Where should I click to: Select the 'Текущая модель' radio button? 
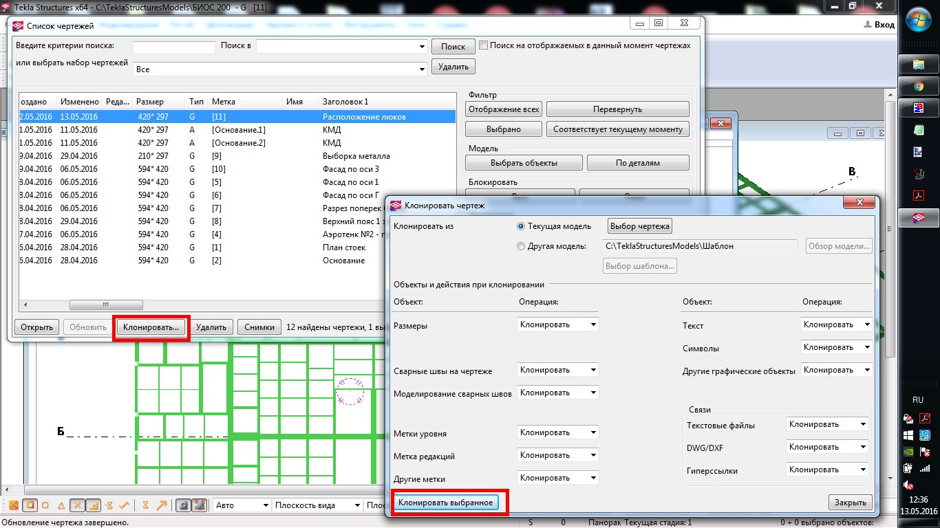coord(521,226)
